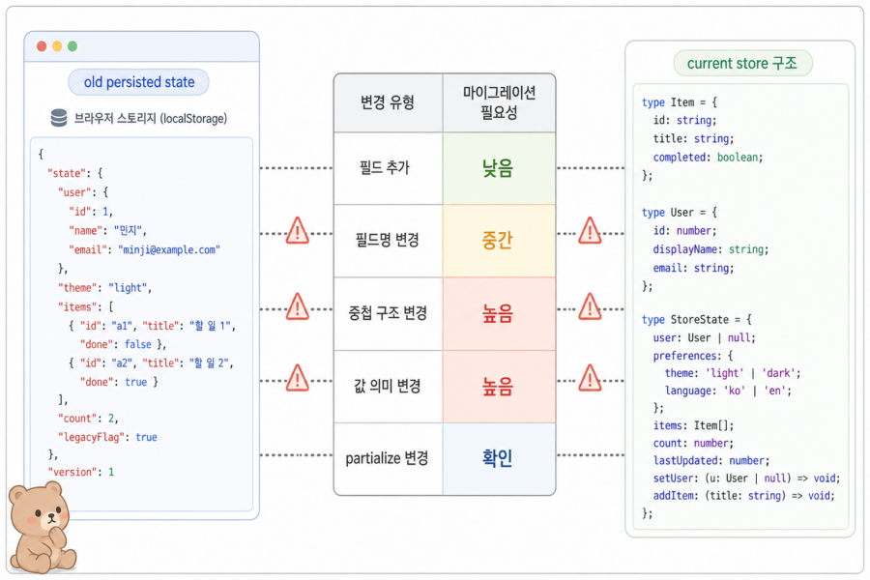
Task: Click the 변경 유형 column header
Action: (x=388, y=102)
